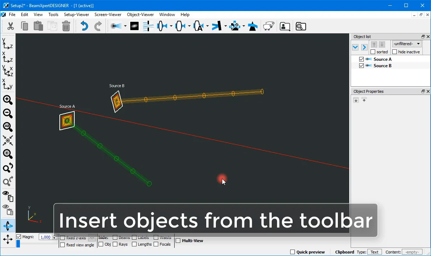This screenshot has height=256, width=431.
Task: Click the black screen object icon
Action: (134, 26)
